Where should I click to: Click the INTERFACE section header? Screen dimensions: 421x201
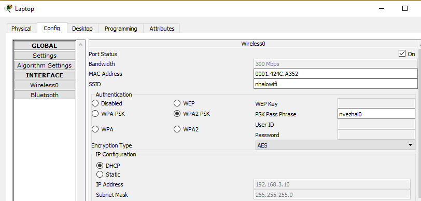45,75
